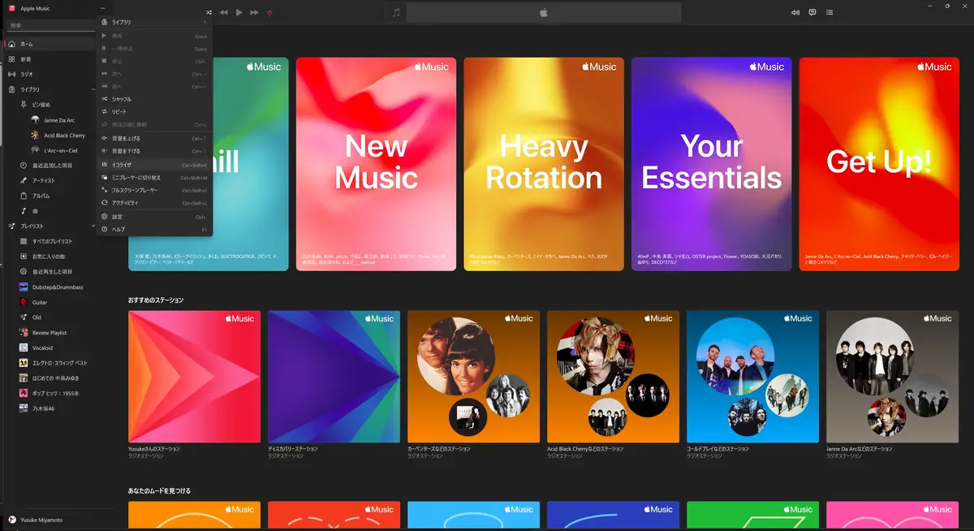The width and height of the screenshot is (974, 531).
Task: Open ヘルプ from the dropdown menu
Action: click(153, 230)
